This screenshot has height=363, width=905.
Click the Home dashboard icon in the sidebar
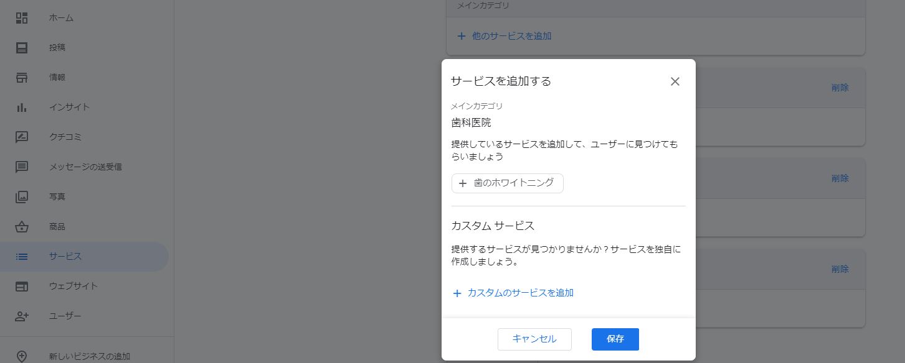coord(22,17)
